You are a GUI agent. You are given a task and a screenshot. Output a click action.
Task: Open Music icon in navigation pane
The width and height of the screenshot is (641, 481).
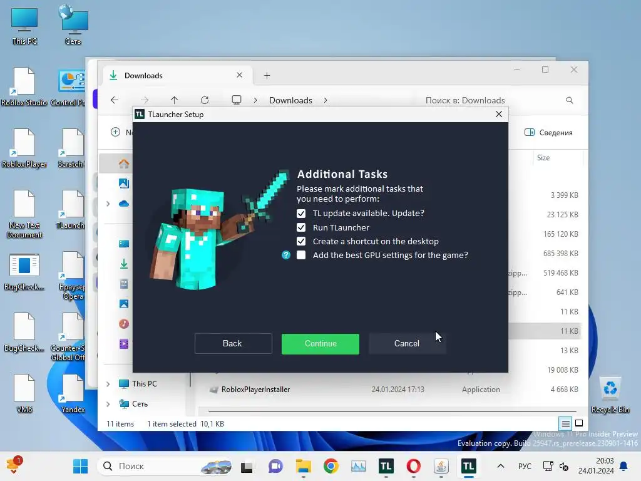[124, 324]
